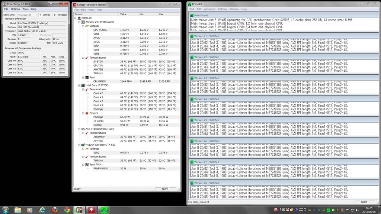Click the Temperatures icon in the ASRock sensor branch

click(x=87, y=58)
